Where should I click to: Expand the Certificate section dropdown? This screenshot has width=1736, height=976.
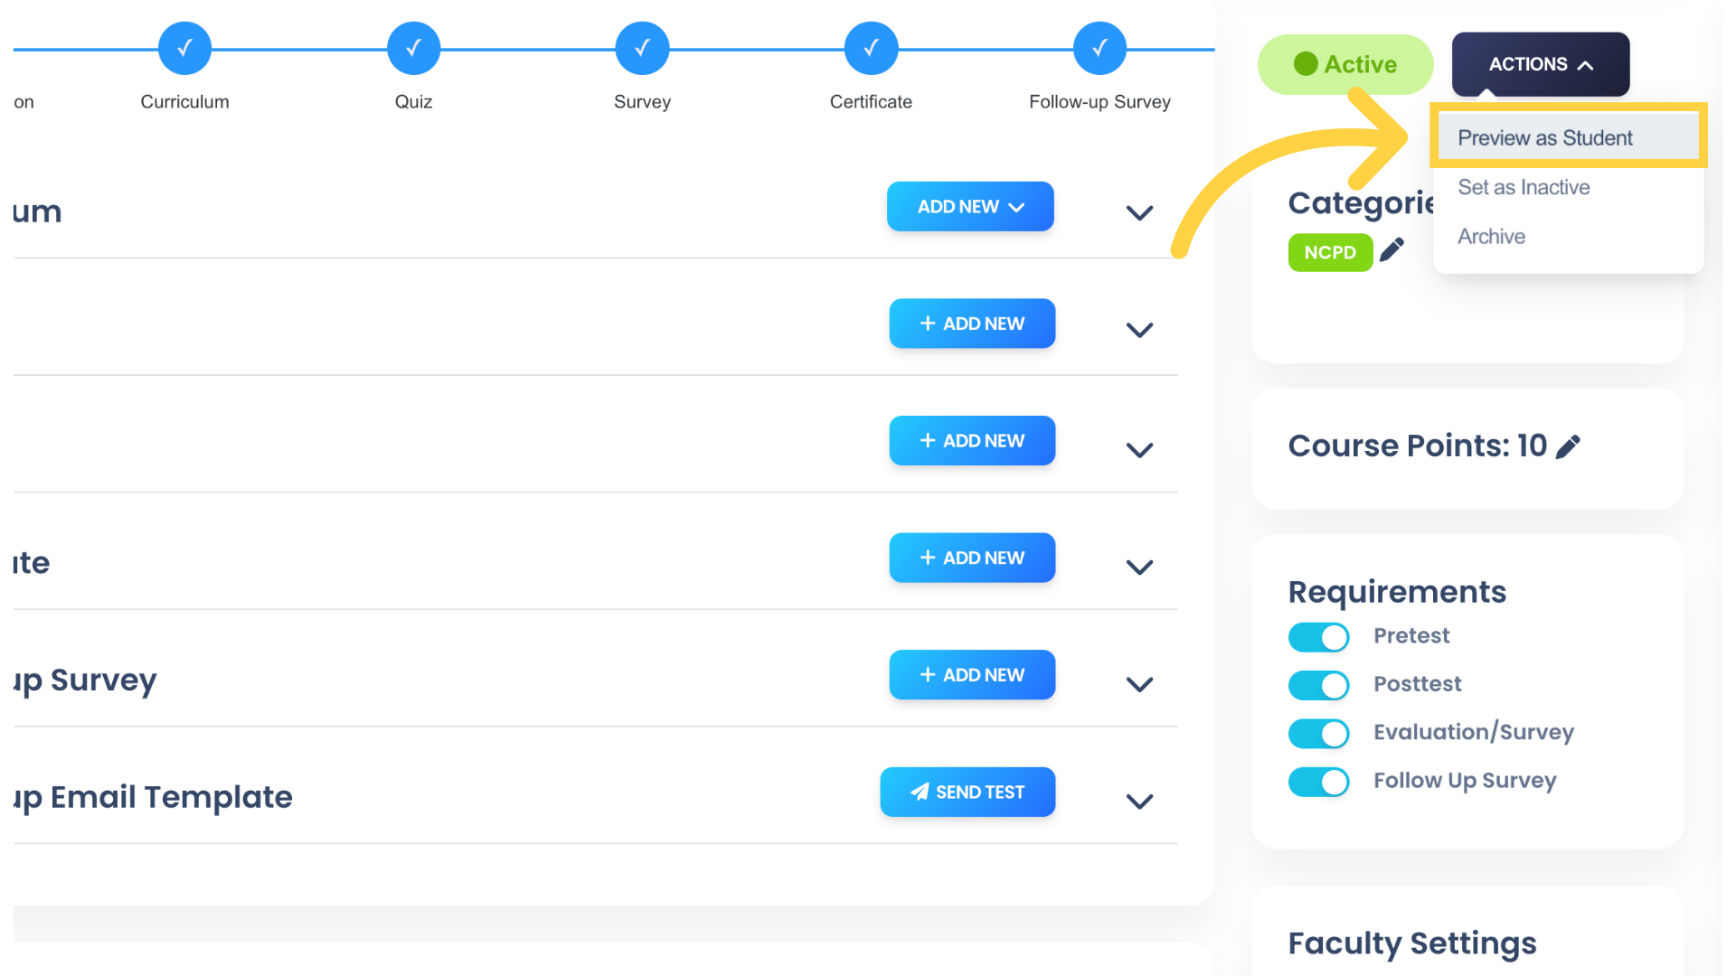(1138, 566)
